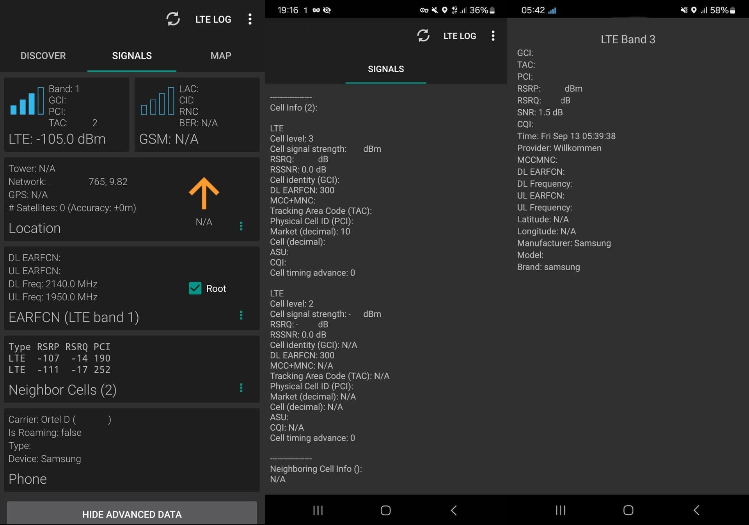Tap the orange compass arrow
This screenshot has width=749, height=525.
(x=204, y=193)
